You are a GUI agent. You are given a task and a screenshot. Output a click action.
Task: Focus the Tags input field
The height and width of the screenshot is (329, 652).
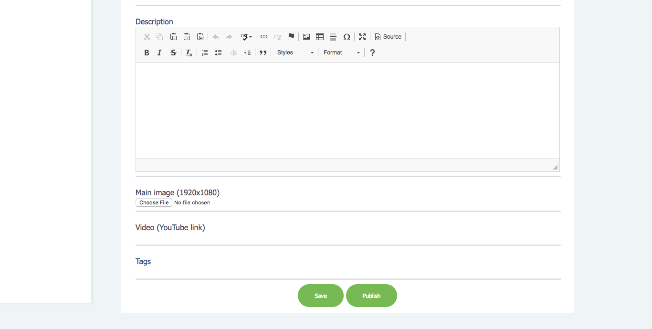point(348,272)
